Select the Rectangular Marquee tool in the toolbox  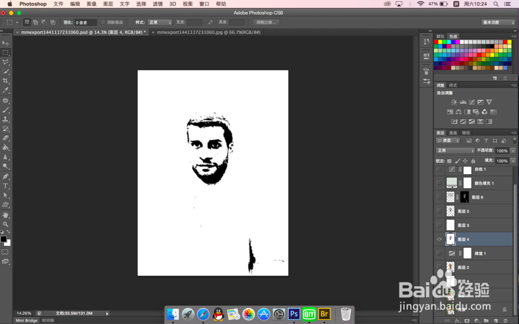(6, 52)
